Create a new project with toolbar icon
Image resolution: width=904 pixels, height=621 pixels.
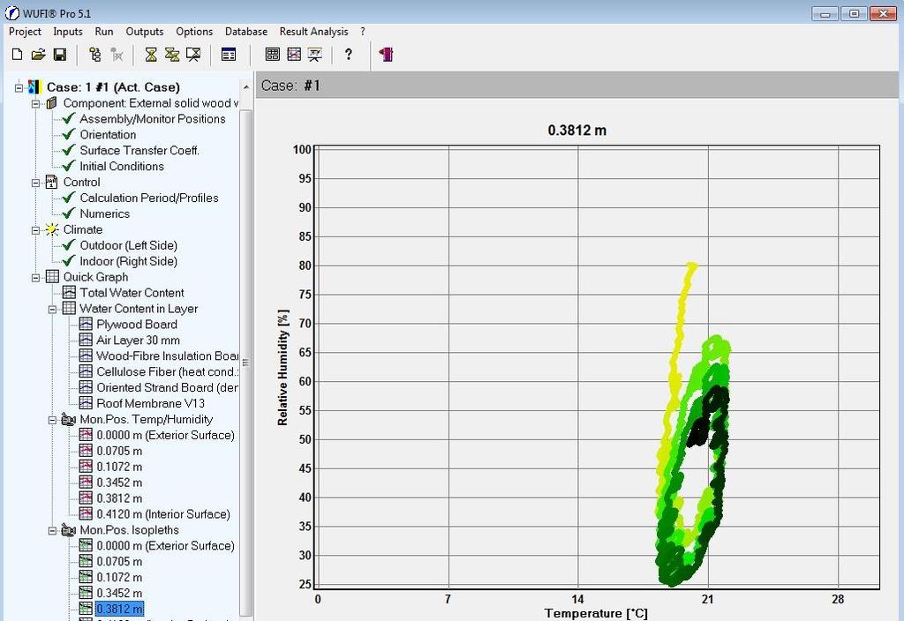[x=18, y=54]
